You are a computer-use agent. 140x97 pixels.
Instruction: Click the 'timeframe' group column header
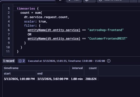11,68
